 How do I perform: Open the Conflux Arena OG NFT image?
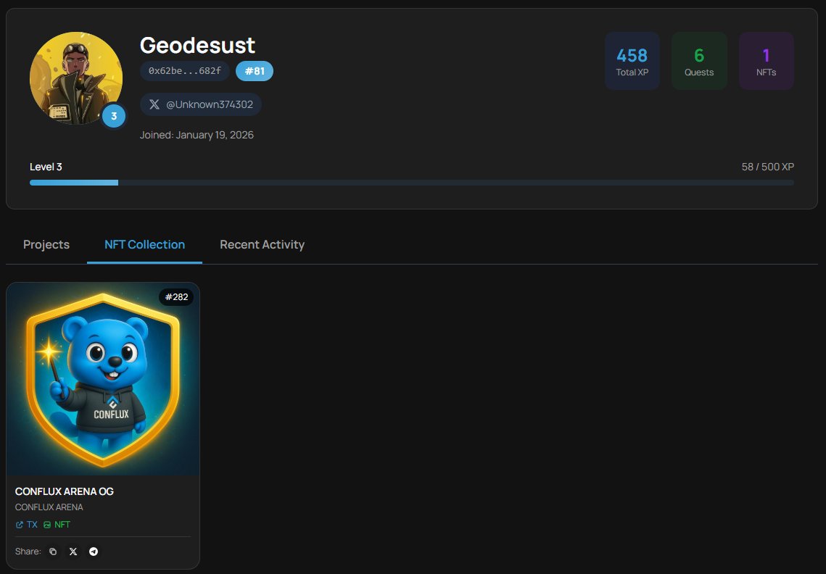pos(103,379)
